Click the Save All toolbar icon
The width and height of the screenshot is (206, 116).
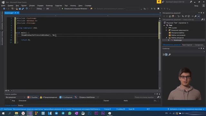23,9
